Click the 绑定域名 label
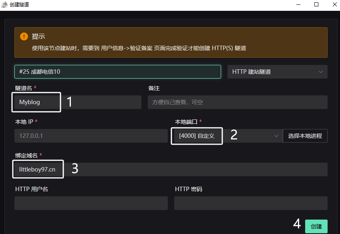The width and height of the screenshot is (340, 234). [x=26, y=155]
